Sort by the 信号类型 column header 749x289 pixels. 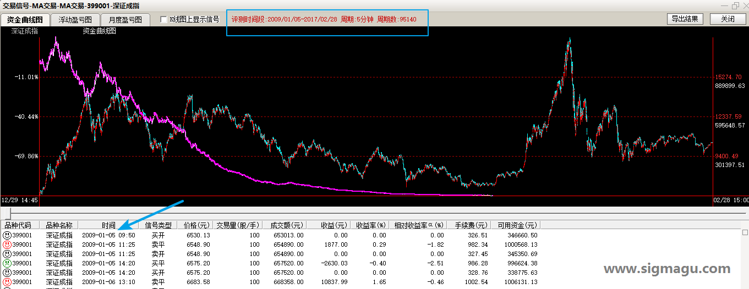click(x=158, y=225)
